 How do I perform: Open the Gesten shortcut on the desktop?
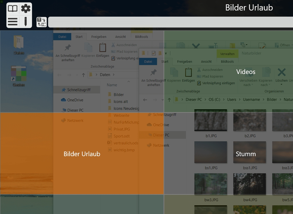coord(19,76)
